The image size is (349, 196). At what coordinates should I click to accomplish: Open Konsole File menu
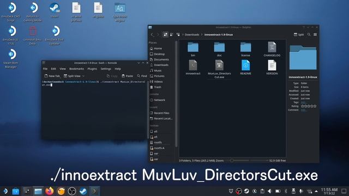coord(45,69)
